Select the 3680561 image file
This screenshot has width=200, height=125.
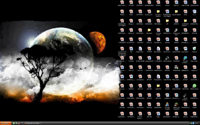click(158, 2)
